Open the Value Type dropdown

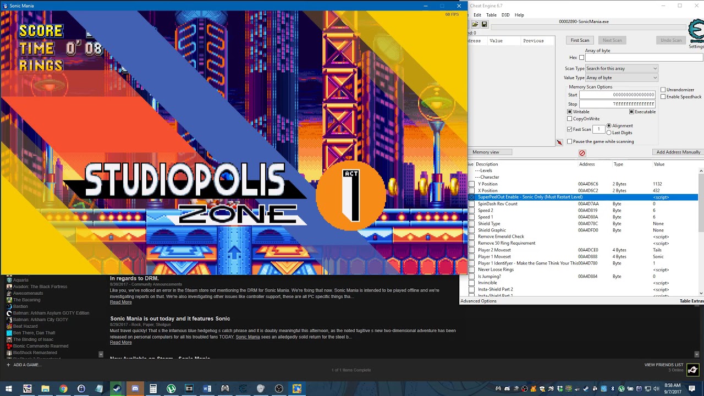coord(621,78)
